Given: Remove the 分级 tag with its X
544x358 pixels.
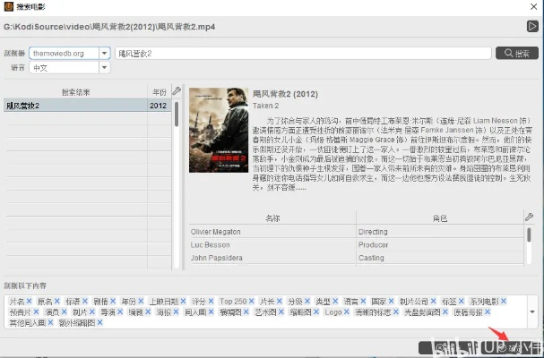Looking at the screenshot, I should click(x=307, y=301).
